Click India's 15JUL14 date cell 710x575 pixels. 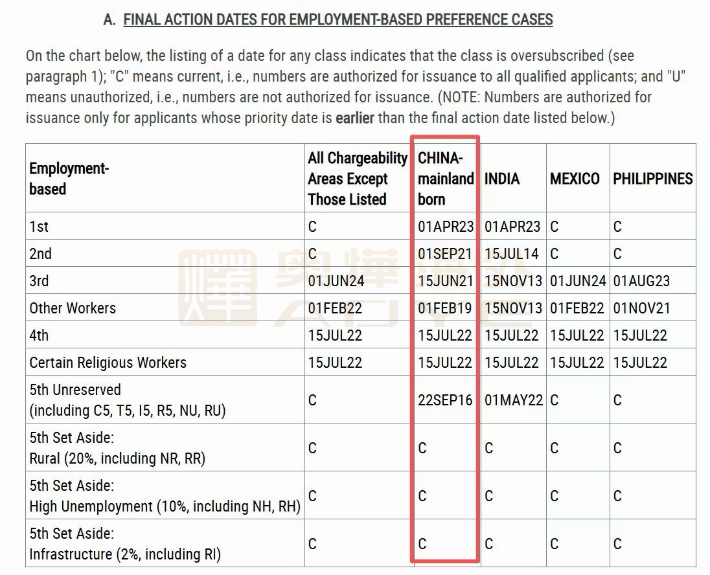click(512, 254)
